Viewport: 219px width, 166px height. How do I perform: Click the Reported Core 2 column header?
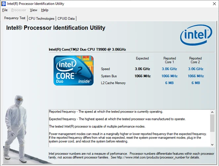point(195,60)
